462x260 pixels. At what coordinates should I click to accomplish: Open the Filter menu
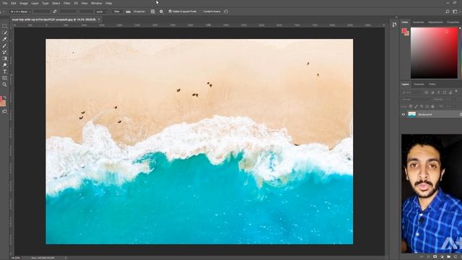[x=67, y=3]
